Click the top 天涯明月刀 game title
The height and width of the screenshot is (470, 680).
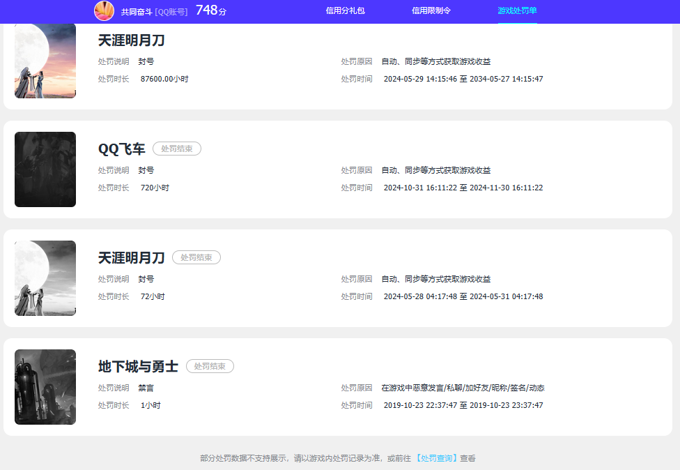click(132, 40)
